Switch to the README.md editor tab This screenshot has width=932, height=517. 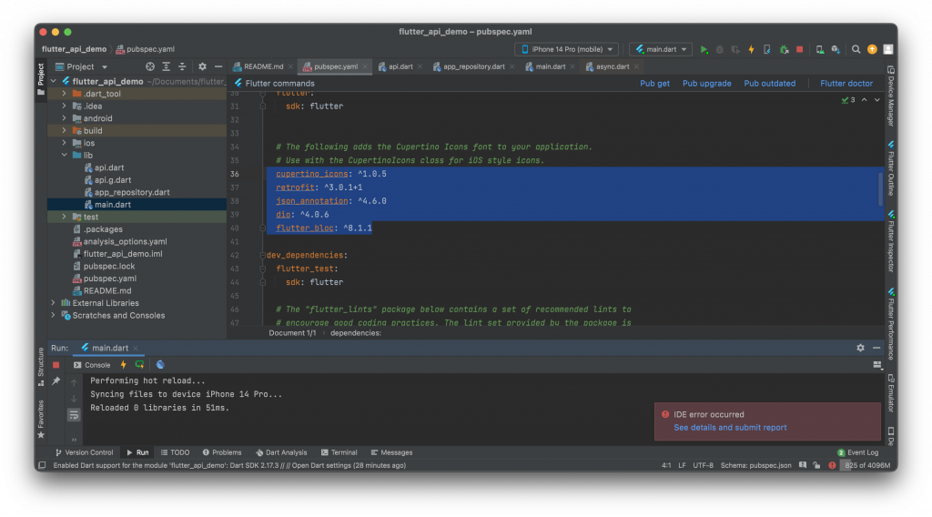click(x=262, y=66)
